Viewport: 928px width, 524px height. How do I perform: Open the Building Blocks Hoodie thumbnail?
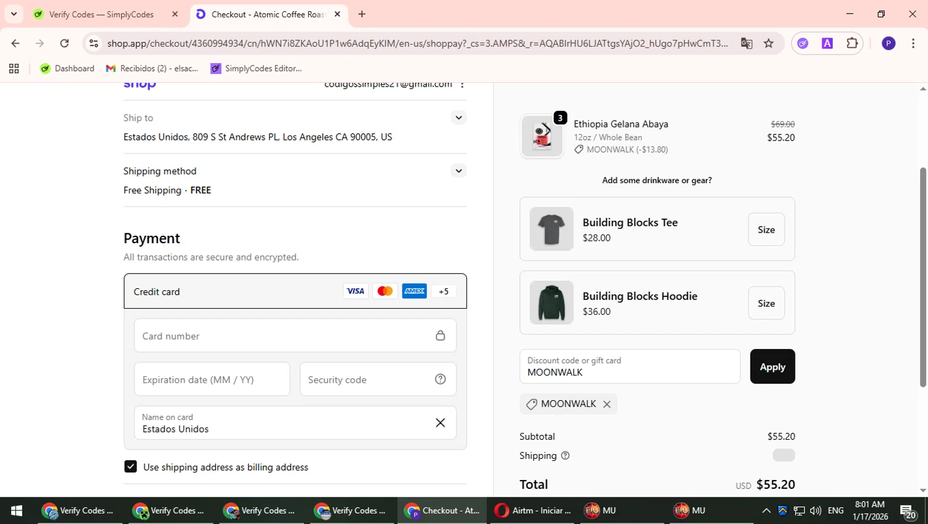pyautogui.click(x=551, y=303)
